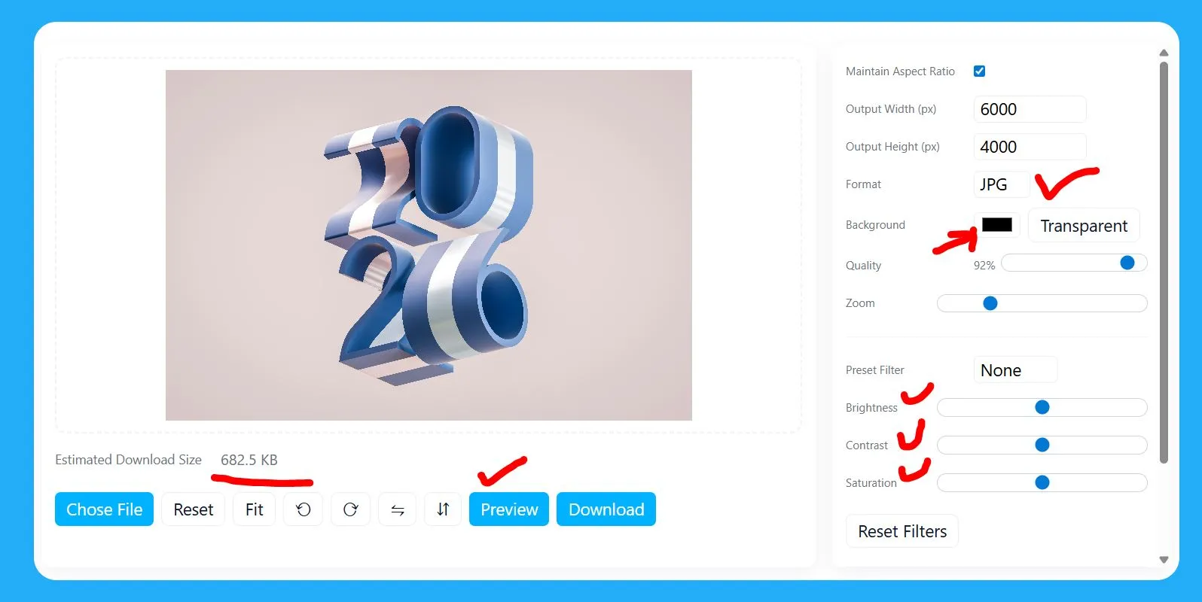The image size is (1202, 602).
Task: Uncheck Maintain Aspect Ratio checkbox
Action: [979, 71]
